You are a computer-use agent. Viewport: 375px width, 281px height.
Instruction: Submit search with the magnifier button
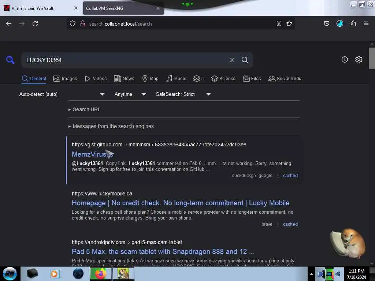(x=245, y=60)
